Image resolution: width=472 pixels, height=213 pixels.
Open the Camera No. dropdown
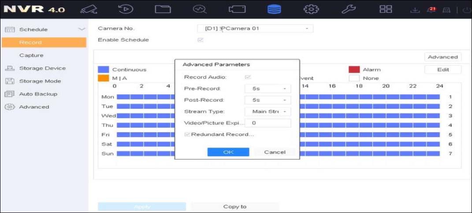click(x=255, y=29)
